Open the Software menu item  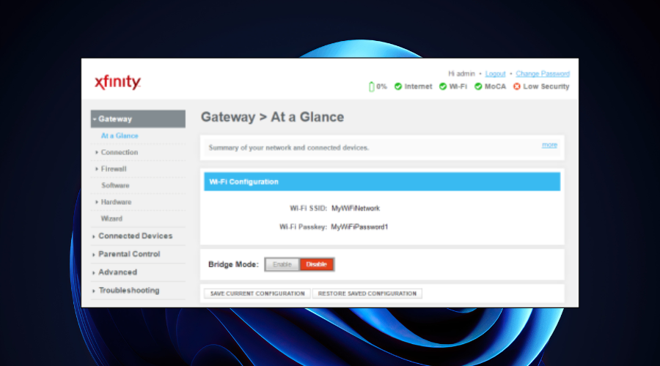pos(115,185)
